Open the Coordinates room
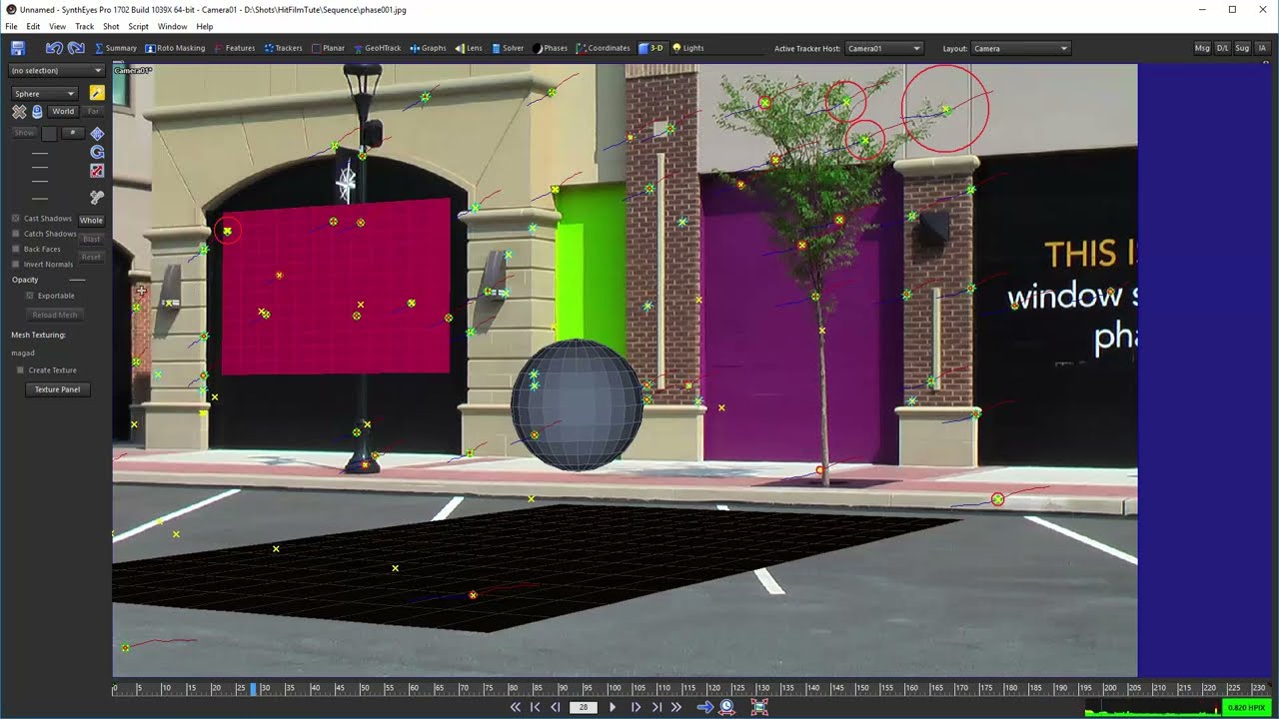1279x719 pixels. tap(604, 48)
